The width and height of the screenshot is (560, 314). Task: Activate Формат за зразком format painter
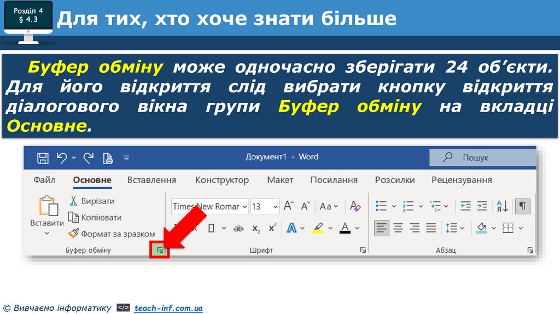point(112,234)
